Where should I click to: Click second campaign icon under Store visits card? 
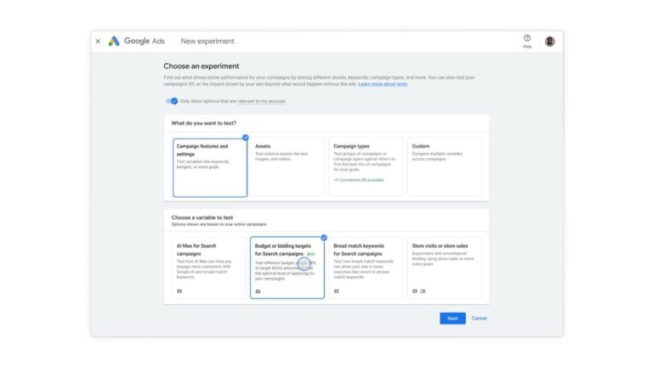(423, 291)
